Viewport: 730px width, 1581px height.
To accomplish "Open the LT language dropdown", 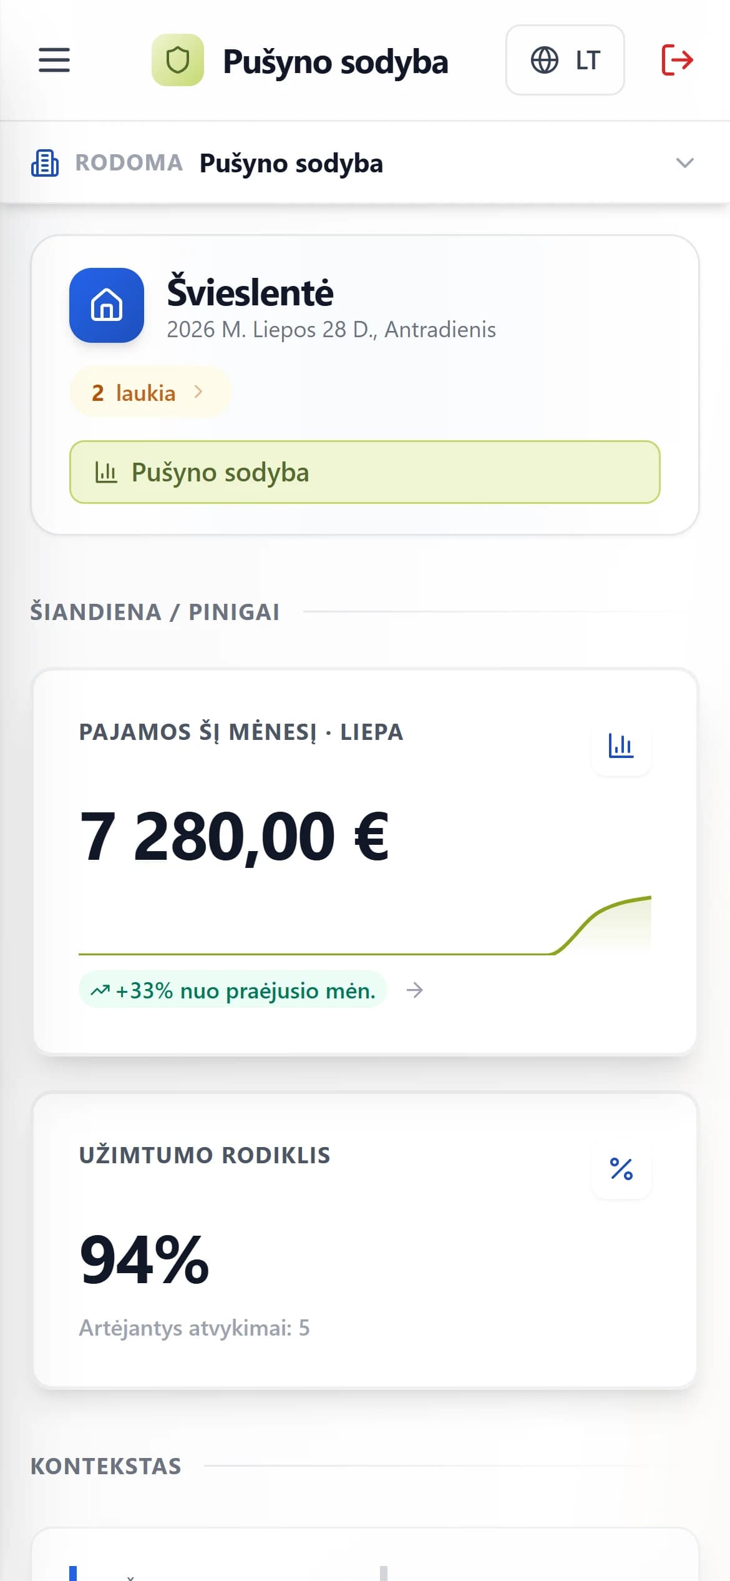I will 565,60.
